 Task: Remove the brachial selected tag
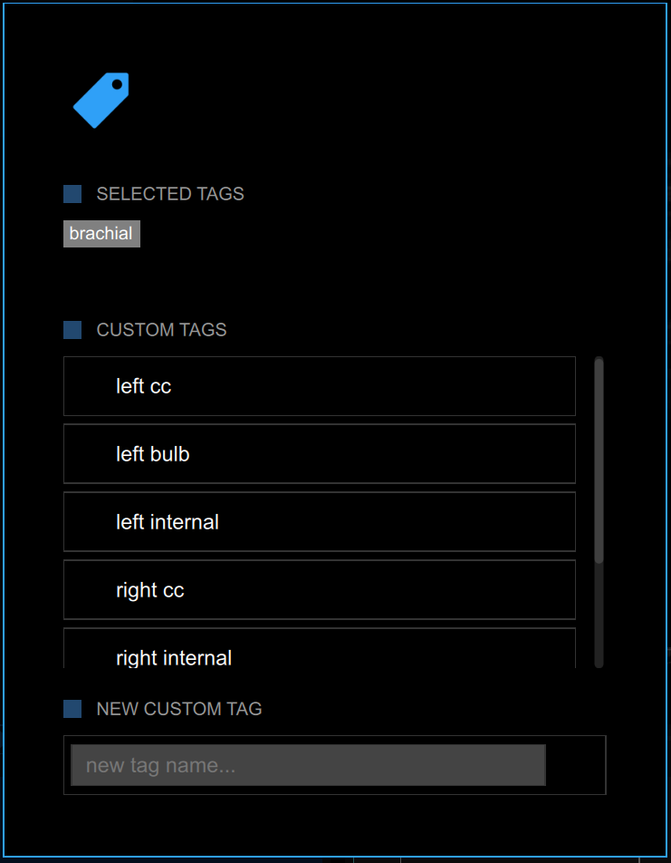pos(101,234)
